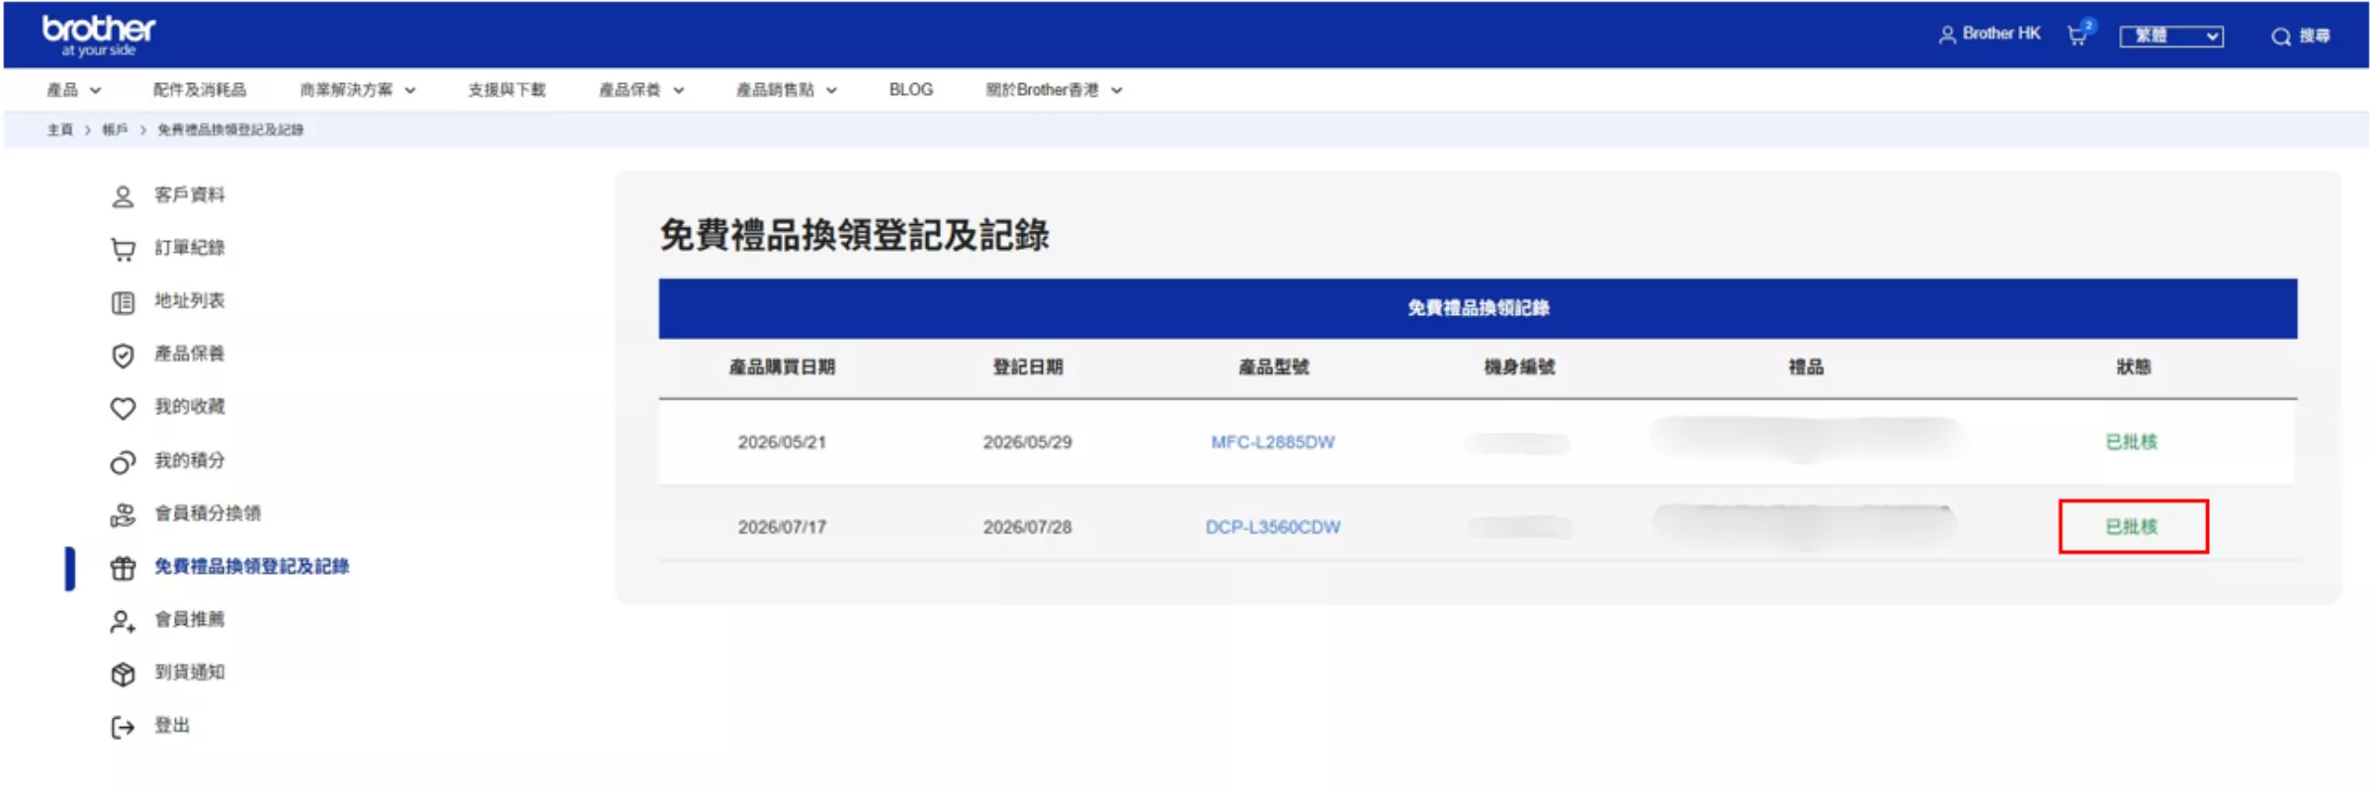Click the 會員積分換領 redeem icon
This screenshot has height=789, width=2371.
click(123, 514)
